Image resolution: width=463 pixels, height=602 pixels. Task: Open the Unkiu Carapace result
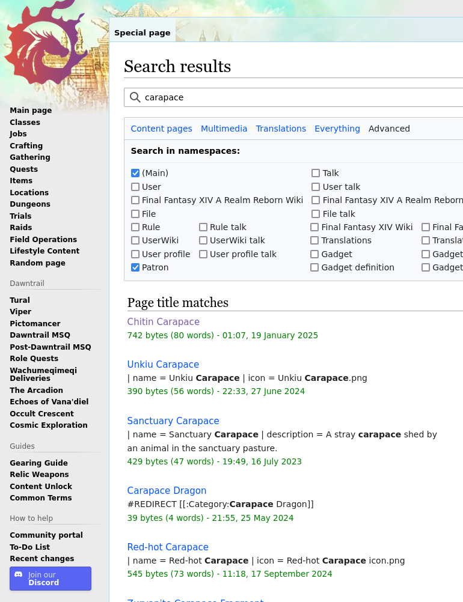pyautogui.click(x=163, y=364)
